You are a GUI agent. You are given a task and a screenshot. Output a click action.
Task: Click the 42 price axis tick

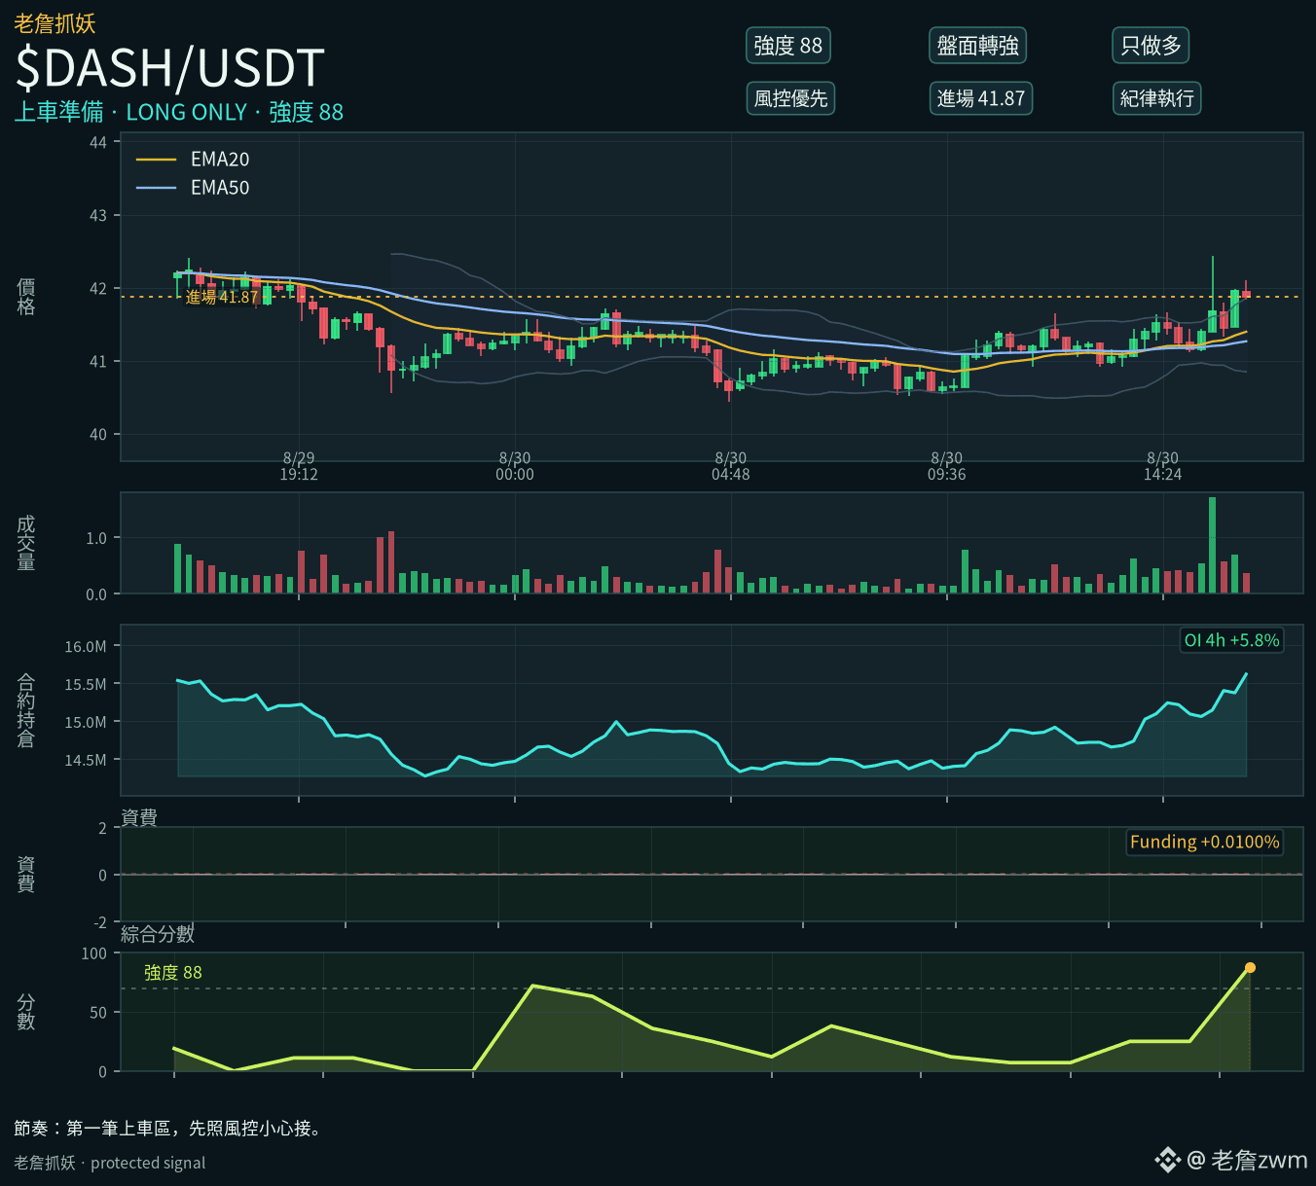pos(98,288)
